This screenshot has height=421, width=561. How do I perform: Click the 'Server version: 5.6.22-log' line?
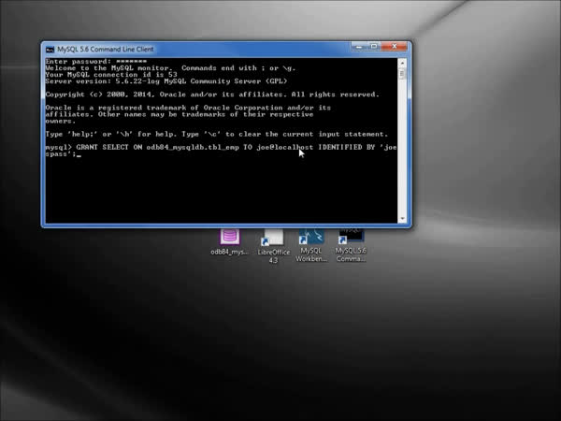click(166, 81)
